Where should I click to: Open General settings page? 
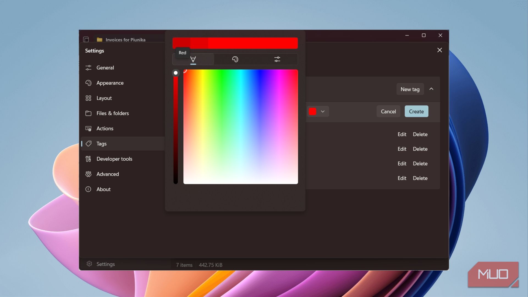click(123, 68)
